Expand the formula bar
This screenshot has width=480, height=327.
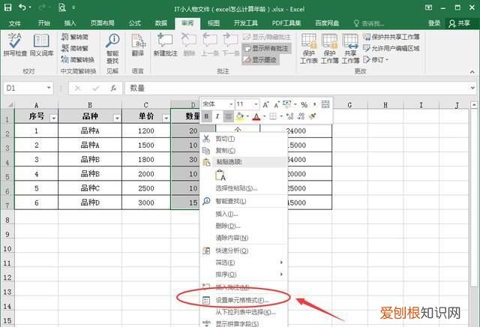pos(472,88)
